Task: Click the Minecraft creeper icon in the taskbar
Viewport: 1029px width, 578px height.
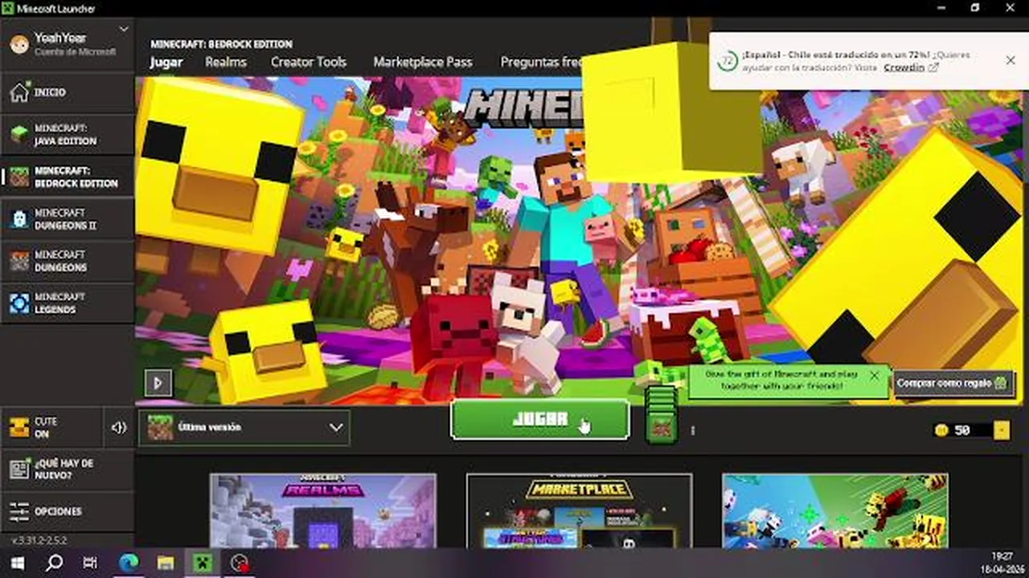Action: point(202,564)
